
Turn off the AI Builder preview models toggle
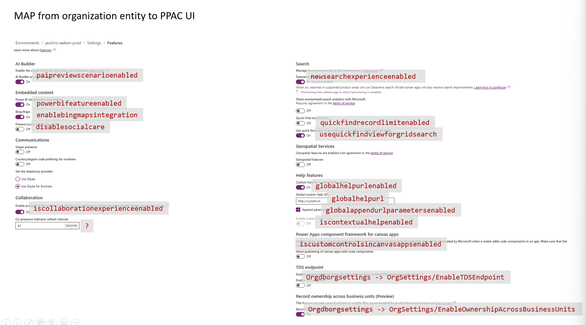20,82
